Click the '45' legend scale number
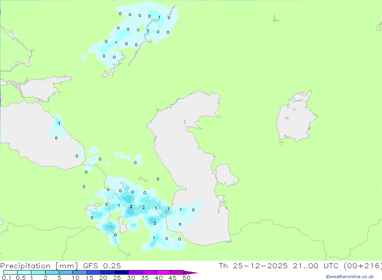 [173, 278]
